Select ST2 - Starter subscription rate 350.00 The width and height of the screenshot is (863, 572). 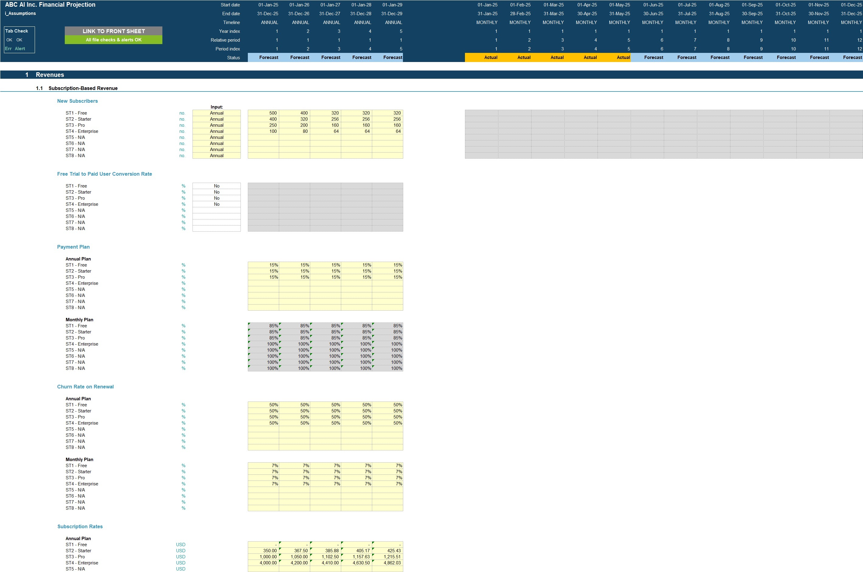pos(263,551)
